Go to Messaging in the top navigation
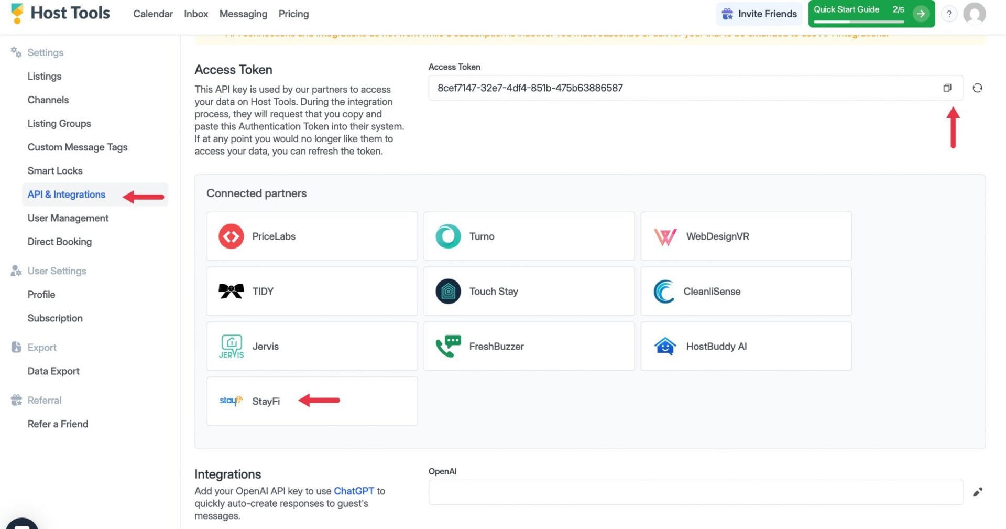 click(x=243, y=14)
